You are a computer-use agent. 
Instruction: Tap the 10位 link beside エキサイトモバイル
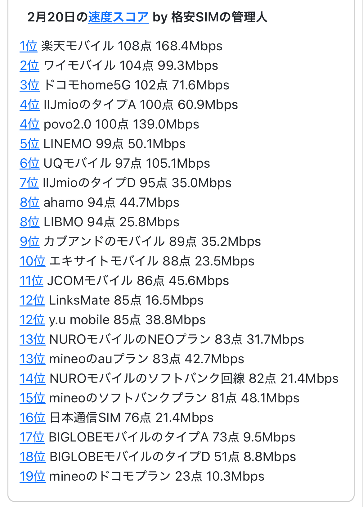point(32,261)
